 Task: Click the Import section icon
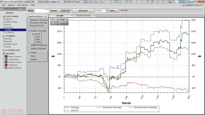tap(4, 13)
